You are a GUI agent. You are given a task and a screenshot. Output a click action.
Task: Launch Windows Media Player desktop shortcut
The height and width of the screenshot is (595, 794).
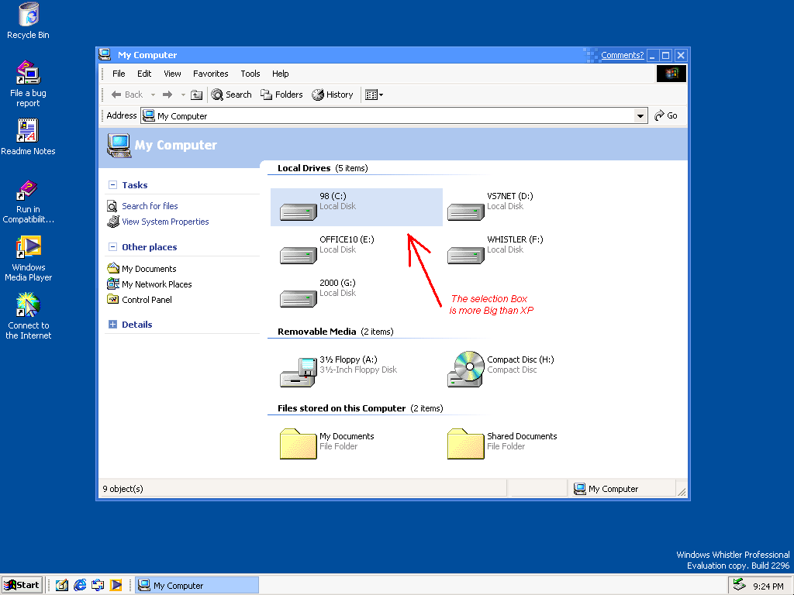pyautogui.click(x=29, y=248)
